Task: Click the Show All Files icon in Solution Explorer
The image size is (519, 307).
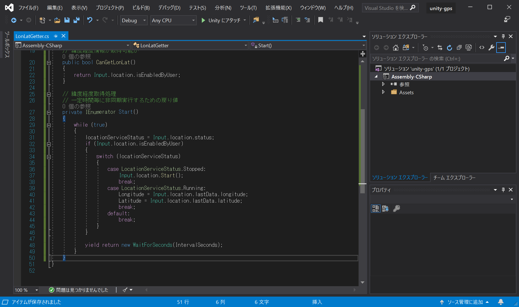Action: [x=469, y=48]
